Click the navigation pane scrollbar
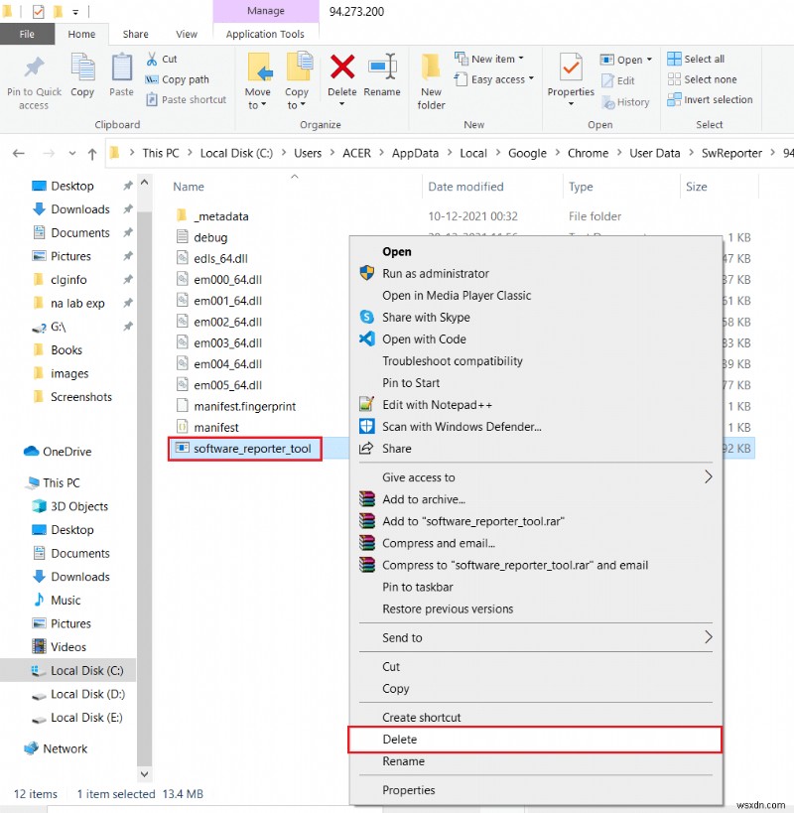The width and height of the screenshot is (794, 813). pyautogui.click(x=144, y=476)
